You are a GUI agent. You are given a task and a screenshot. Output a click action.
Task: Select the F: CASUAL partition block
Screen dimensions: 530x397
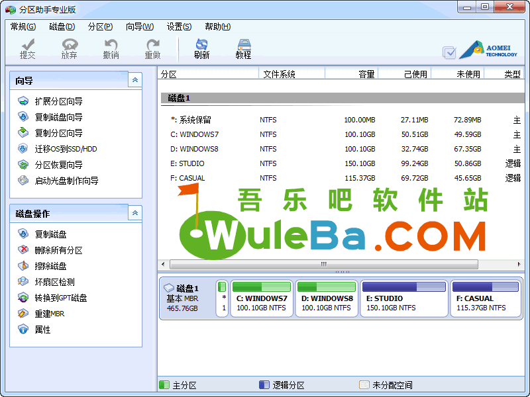tap(486, 298)
